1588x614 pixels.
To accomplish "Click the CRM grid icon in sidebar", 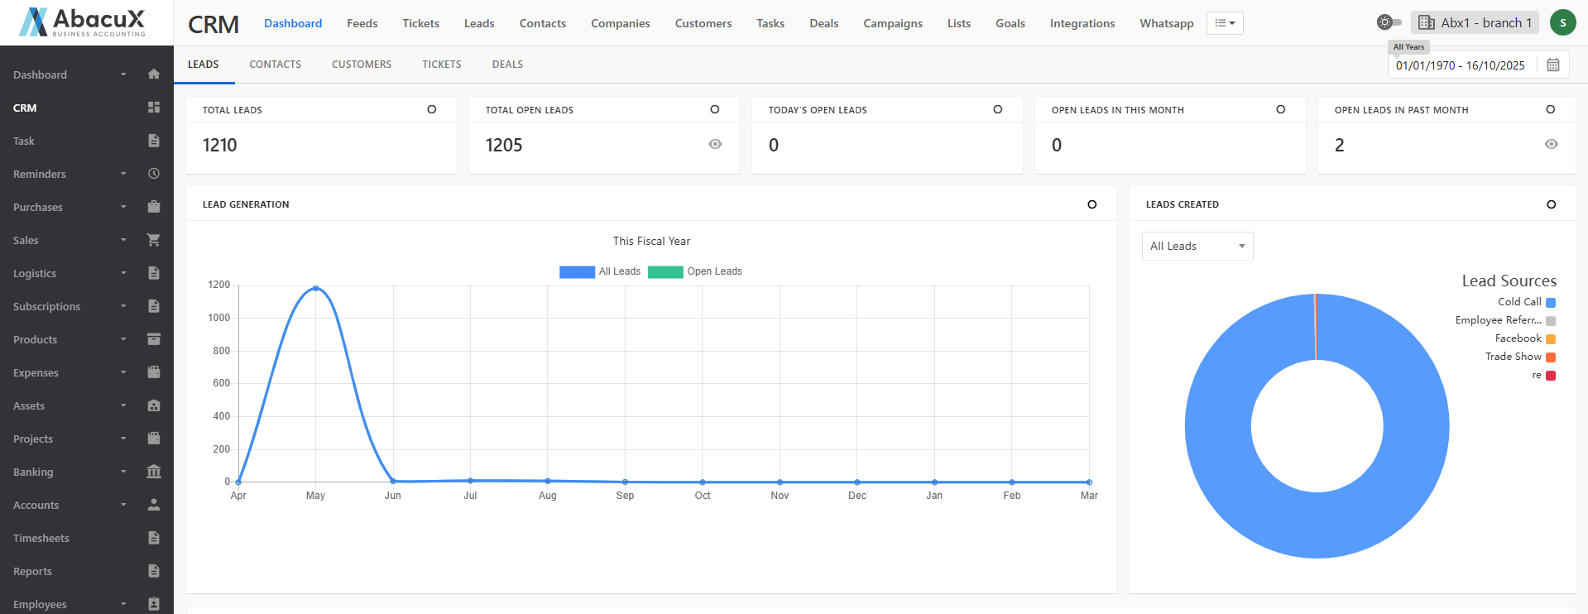I will [153, 108].
